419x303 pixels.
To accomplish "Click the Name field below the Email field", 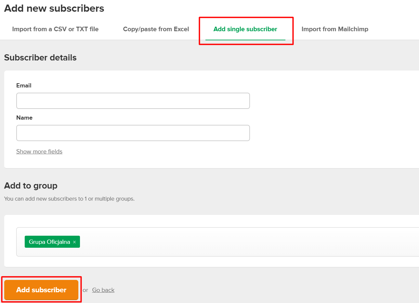I will pyautogui.click(x=133, y=133).
